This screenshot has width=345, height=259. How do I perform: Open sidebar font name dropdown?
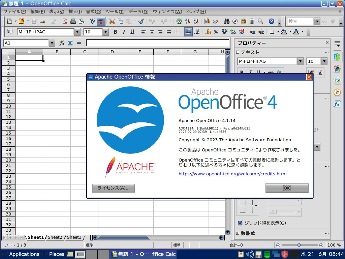[x=300, y=61]
